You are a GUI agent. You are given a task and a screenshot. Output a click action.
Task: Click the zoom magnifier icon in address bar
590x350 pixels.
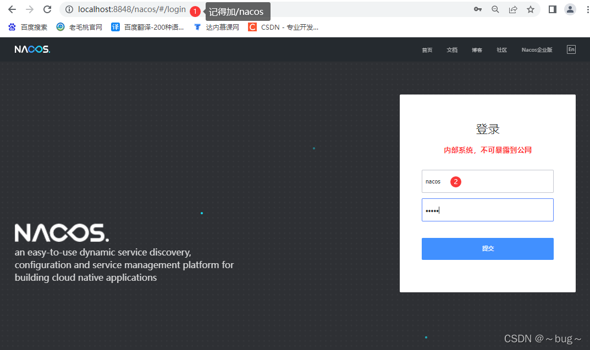tap(495, 9)
